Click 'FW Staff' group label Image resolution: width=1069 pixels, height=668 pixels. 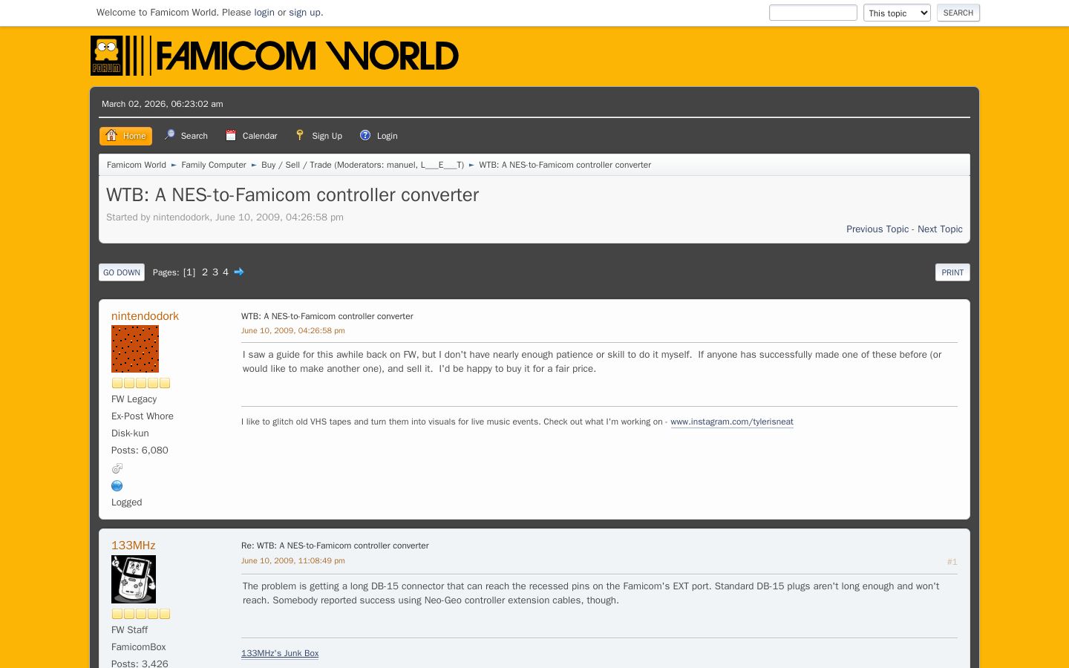point(129,630)
